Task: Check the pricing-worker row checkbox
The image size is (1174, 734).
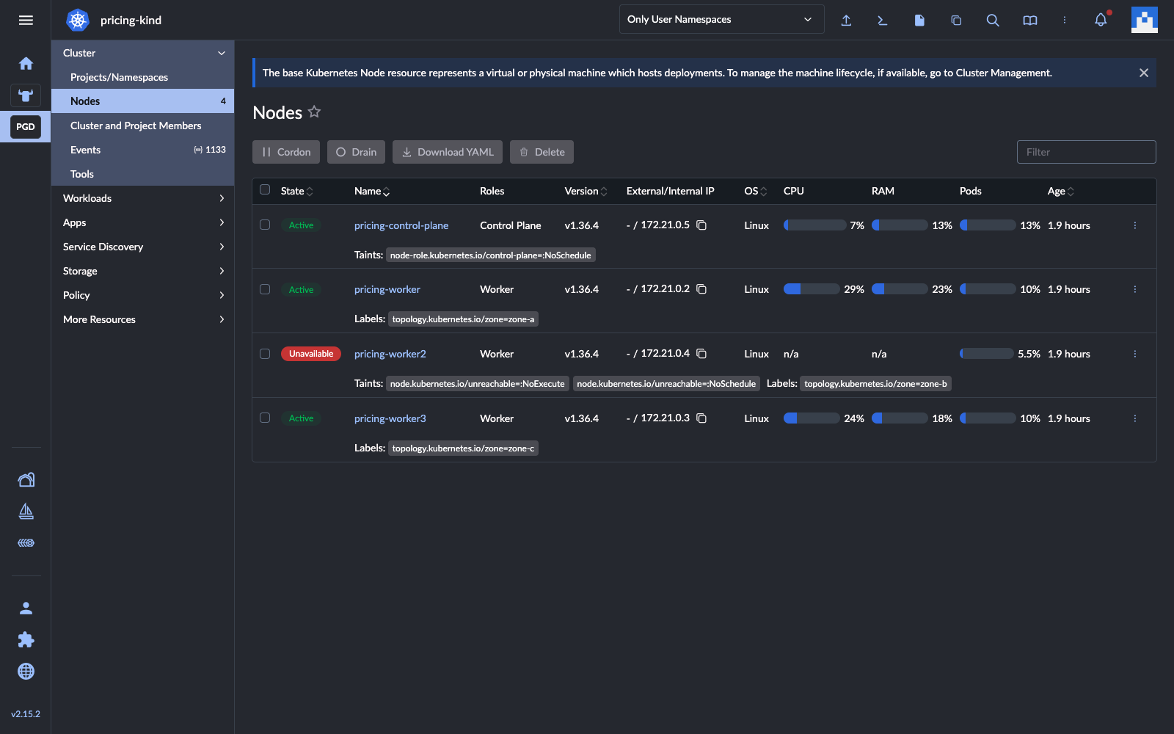Action: pos(265,289)
